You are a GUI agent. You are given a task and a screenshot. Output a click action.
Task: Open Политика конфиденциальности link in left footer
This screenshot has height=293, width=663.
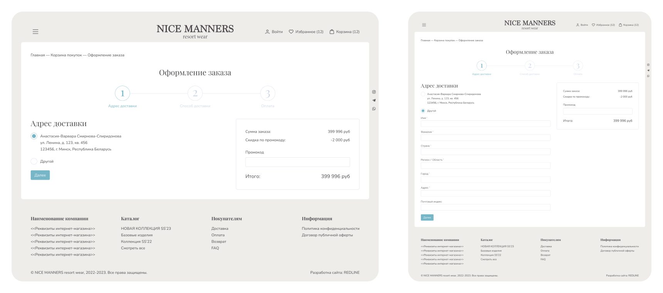tap(330, 229)
